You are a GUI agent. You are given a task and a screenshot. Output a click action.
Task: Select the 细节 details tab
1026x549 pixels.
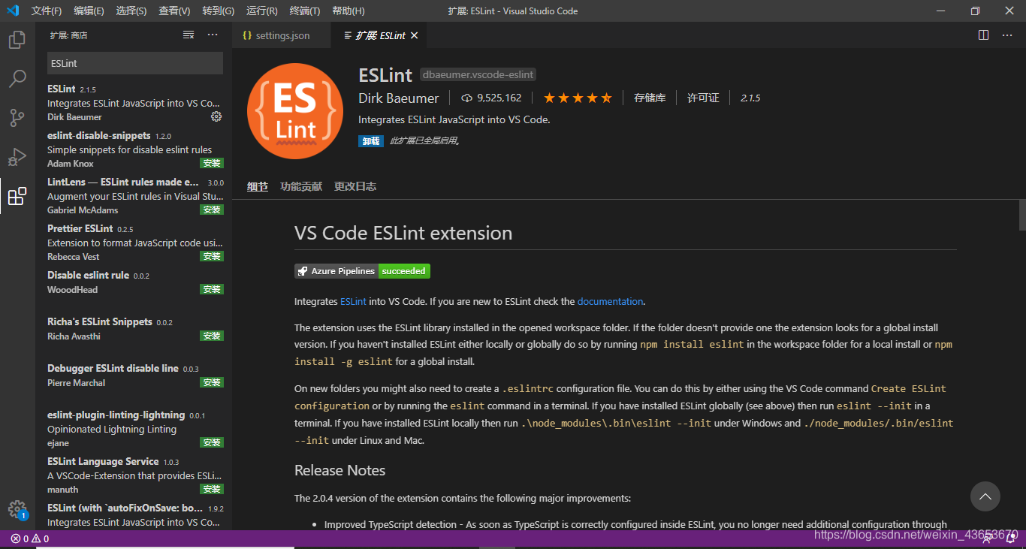(258, 186)
